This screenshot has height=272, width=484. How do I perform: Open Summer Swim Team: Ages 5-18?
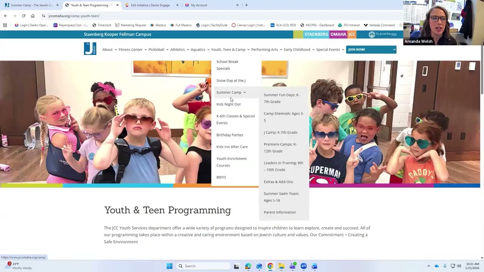click(281, 197)
